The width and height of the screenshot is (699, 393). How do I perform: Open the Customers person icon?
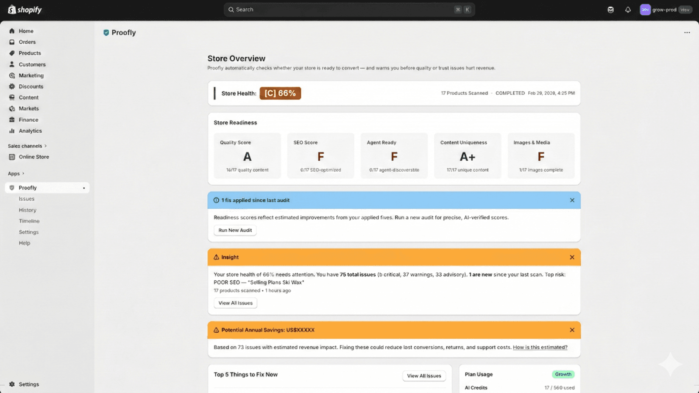click(12, 64)
